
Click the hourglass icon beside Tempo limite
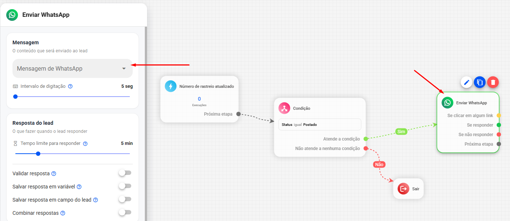pyautogui.click(x=15, y=143)
